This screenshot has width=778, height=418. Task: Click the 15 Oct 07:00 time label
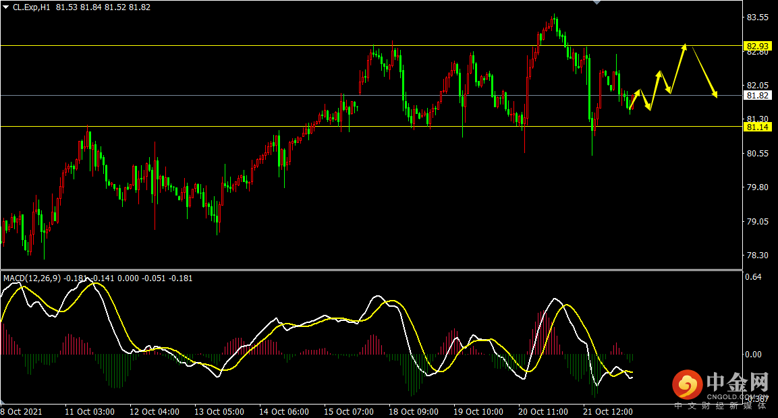[x=349, y=411]
